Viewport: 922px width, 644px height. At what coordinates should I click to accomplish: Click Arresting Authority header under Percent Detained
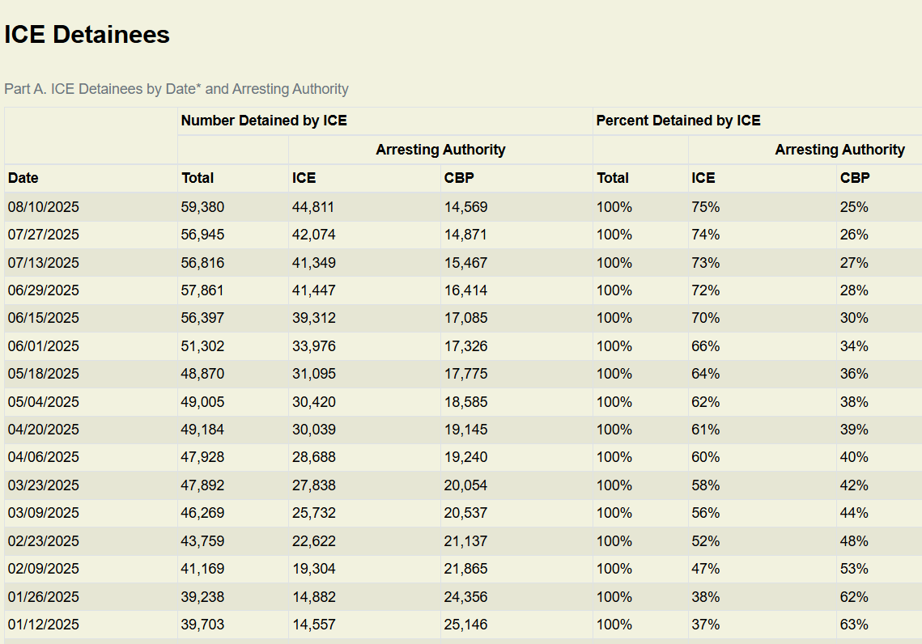839,150
